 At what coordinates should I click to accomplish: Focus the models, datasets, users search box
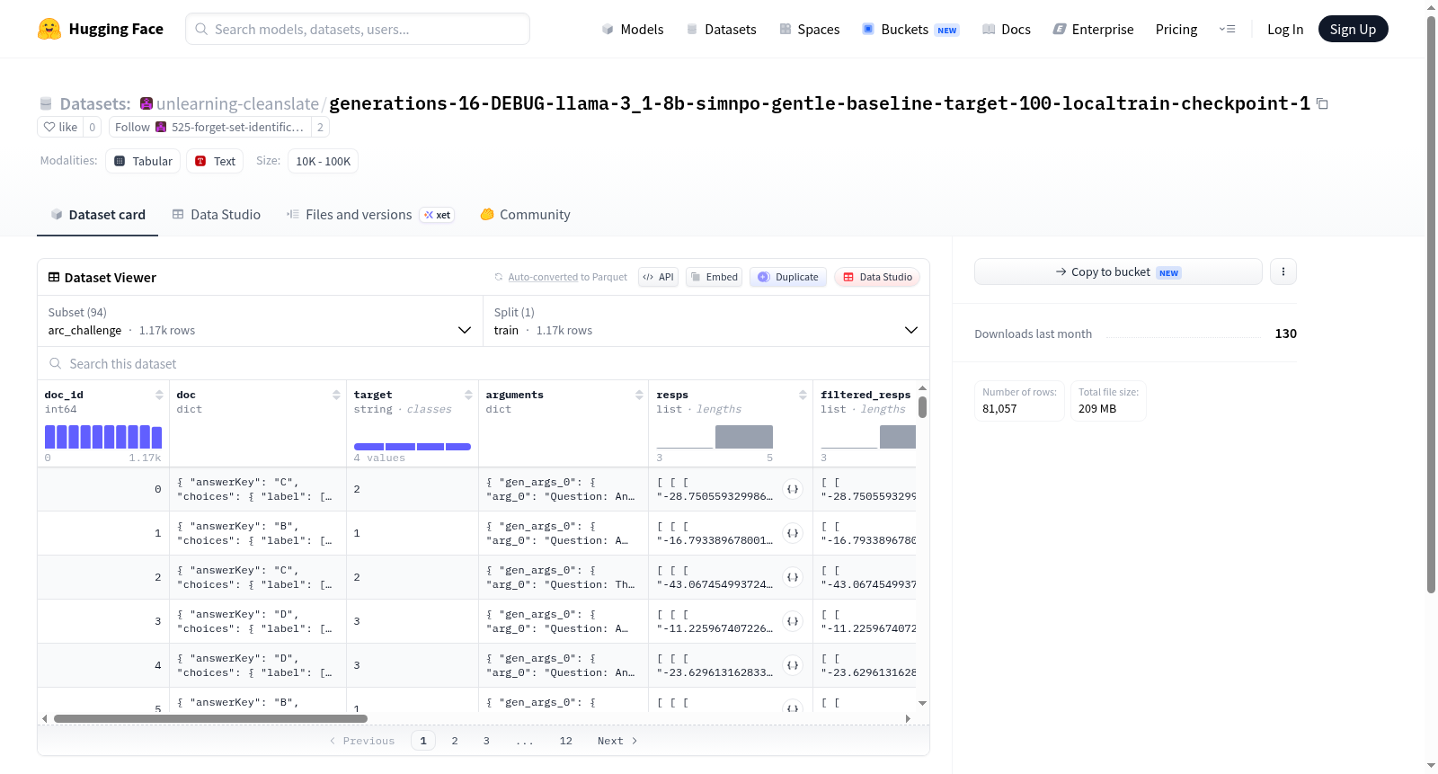tap(358, 29)
